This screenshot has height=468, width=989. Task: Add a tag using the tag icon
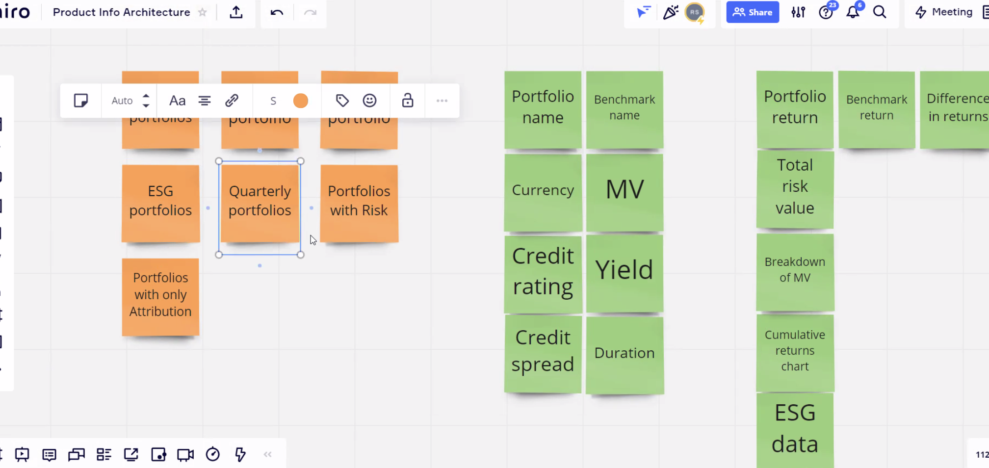click(x=342, y=101)
